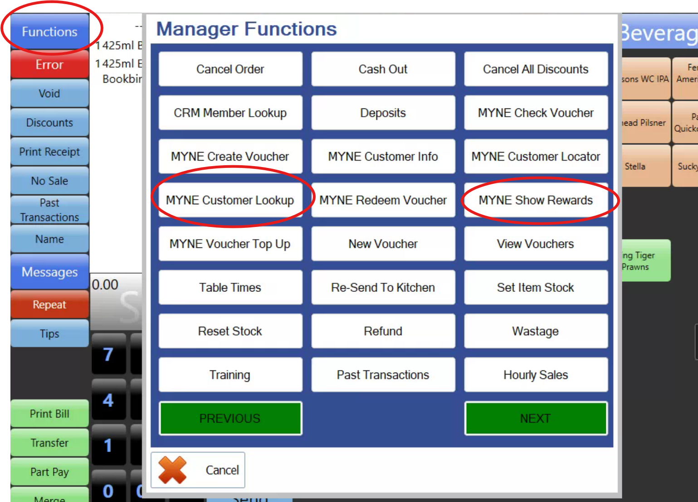Open Hourly Sales report
Image resolution: width=698 pixels, height=502 pixels.
pyautogui.click(x=536, y=374)
